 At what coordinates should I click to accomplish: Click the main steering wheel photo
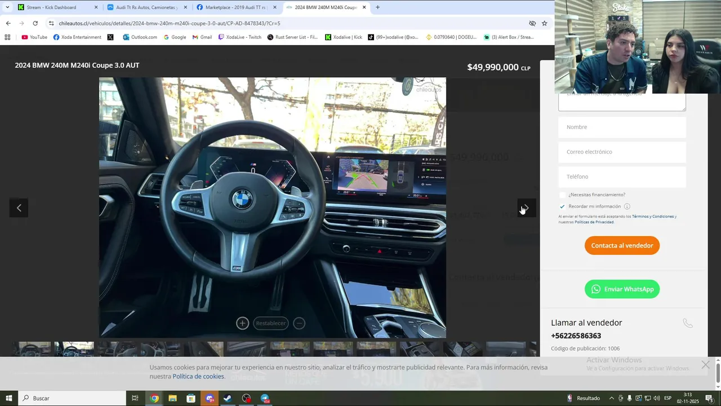click(273, 208)
